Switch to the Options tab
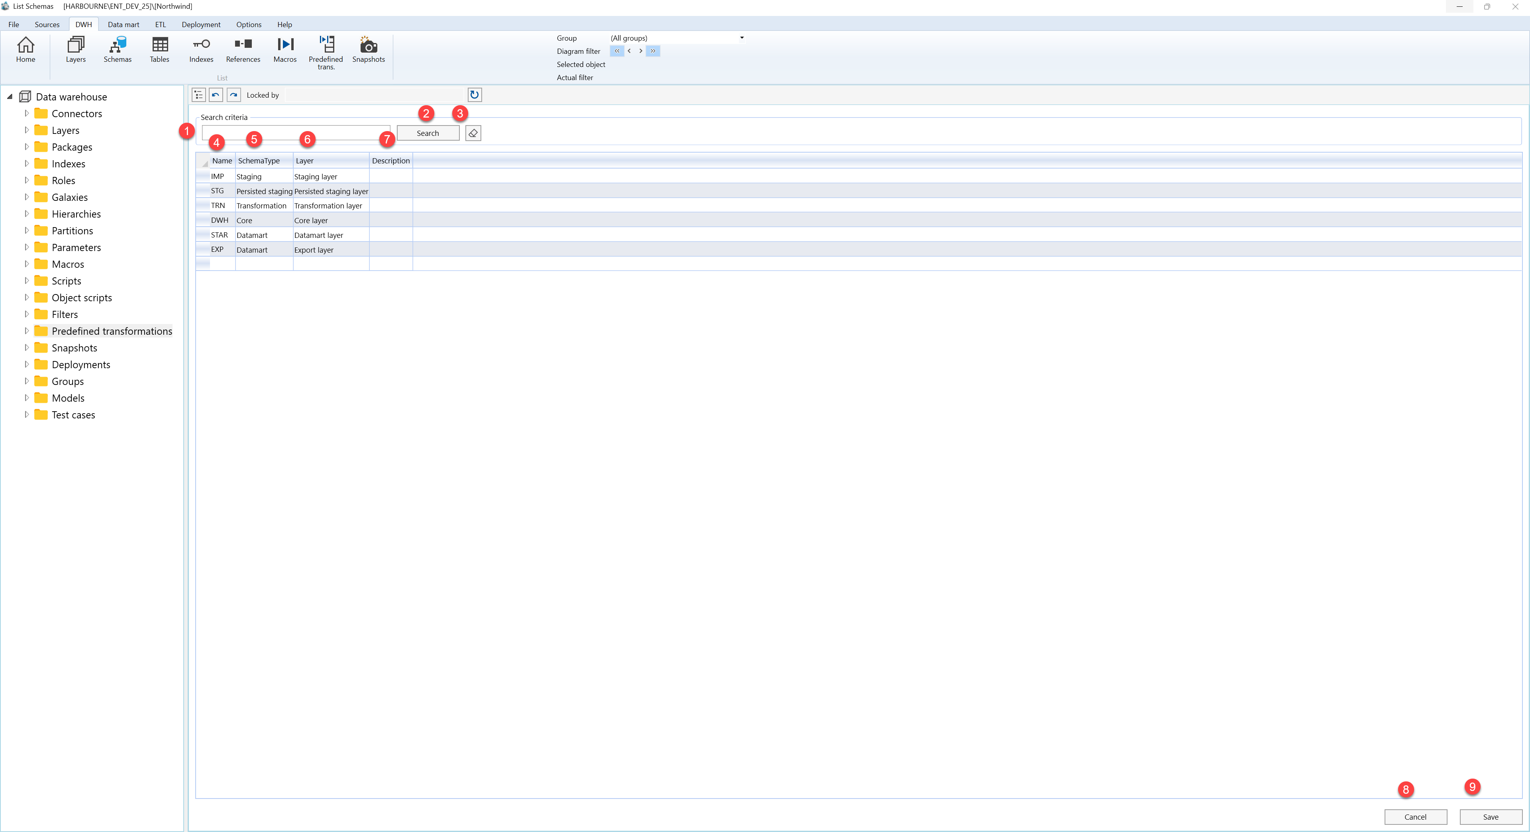1530x832 pixels. point(249,24)
